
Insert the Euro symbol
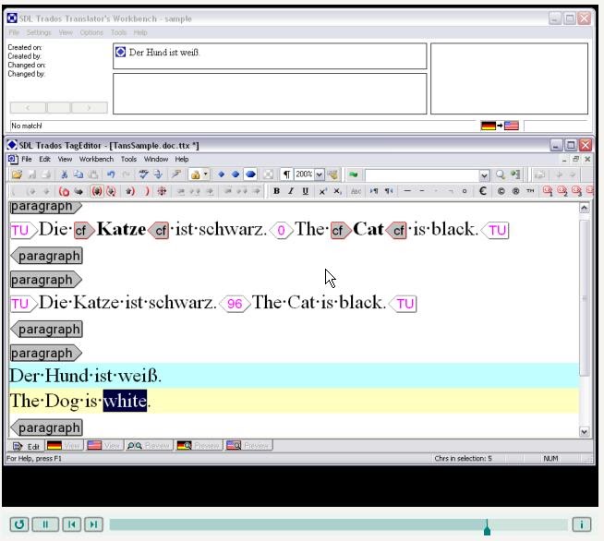[x=483, y=191]
